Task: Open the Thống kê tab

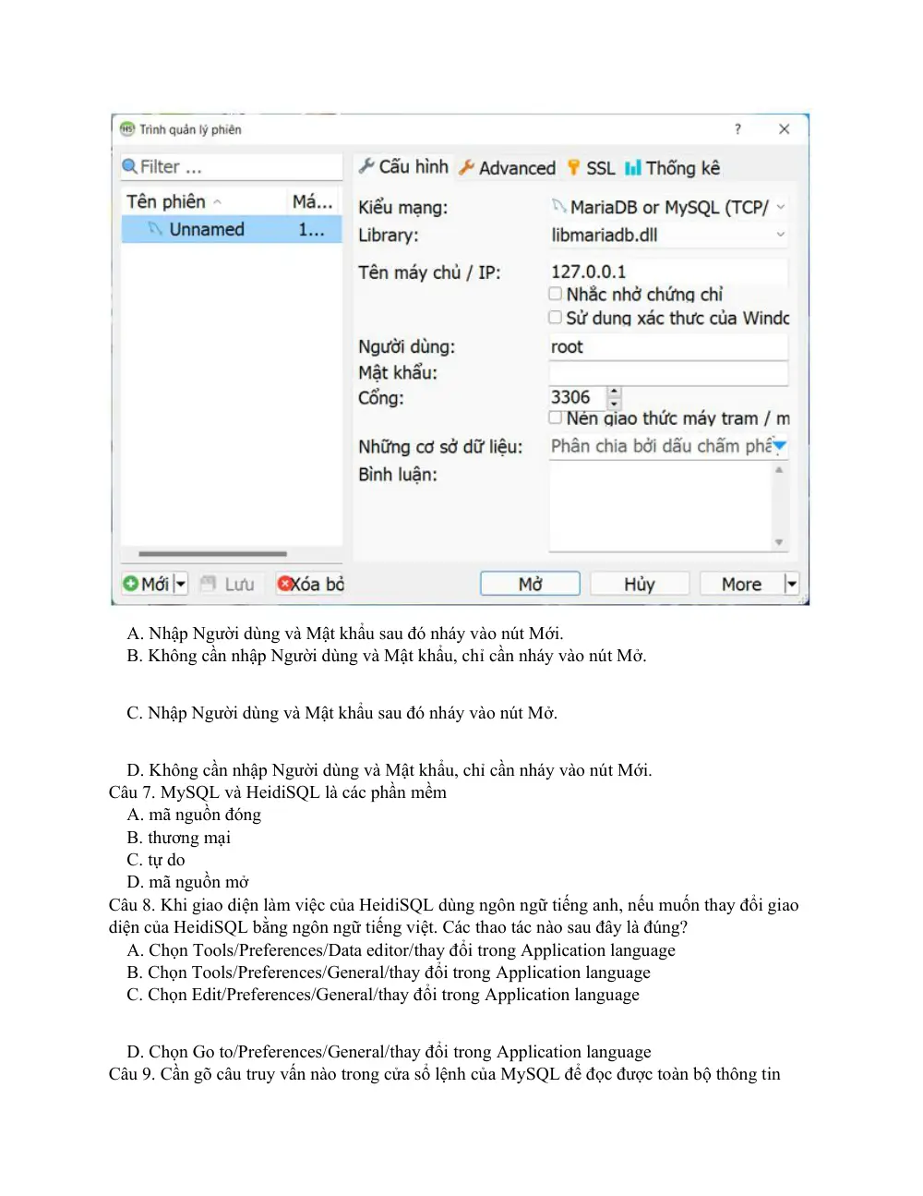Action: (673, 167)
